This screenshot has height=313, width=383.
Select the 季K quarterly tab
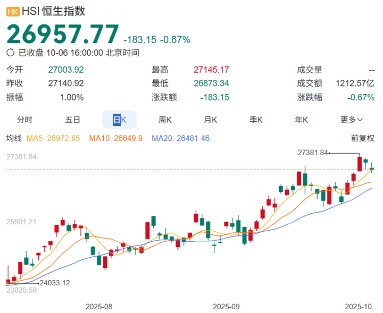[256, 120]
